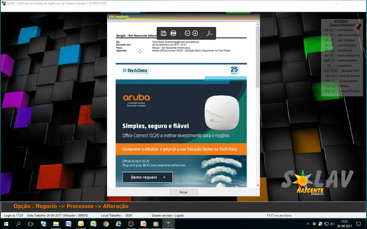Click the PDF vertical scrollbar thumb
This screenshot has height=229, width=367.
(258, 56)
